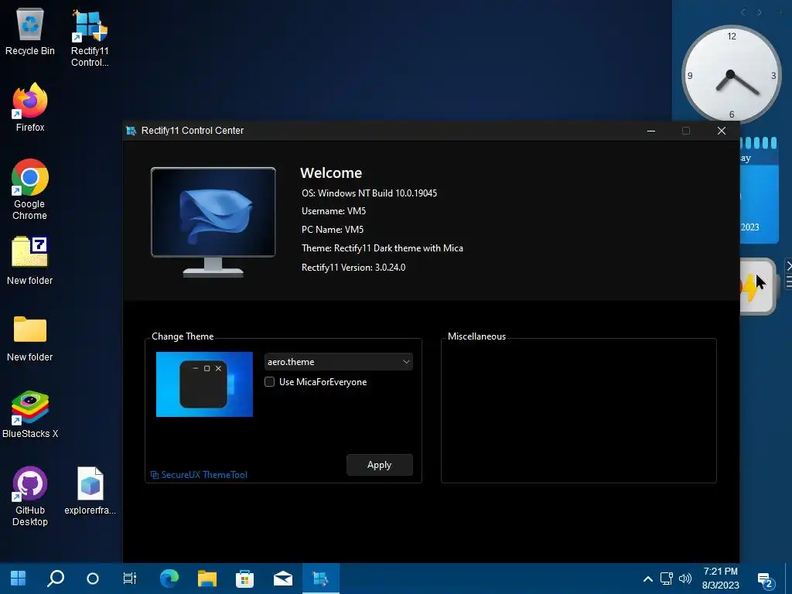The image size is (792, 594).
Task: Close the Rectify11 Control Center window
Action: coord(722,131)
